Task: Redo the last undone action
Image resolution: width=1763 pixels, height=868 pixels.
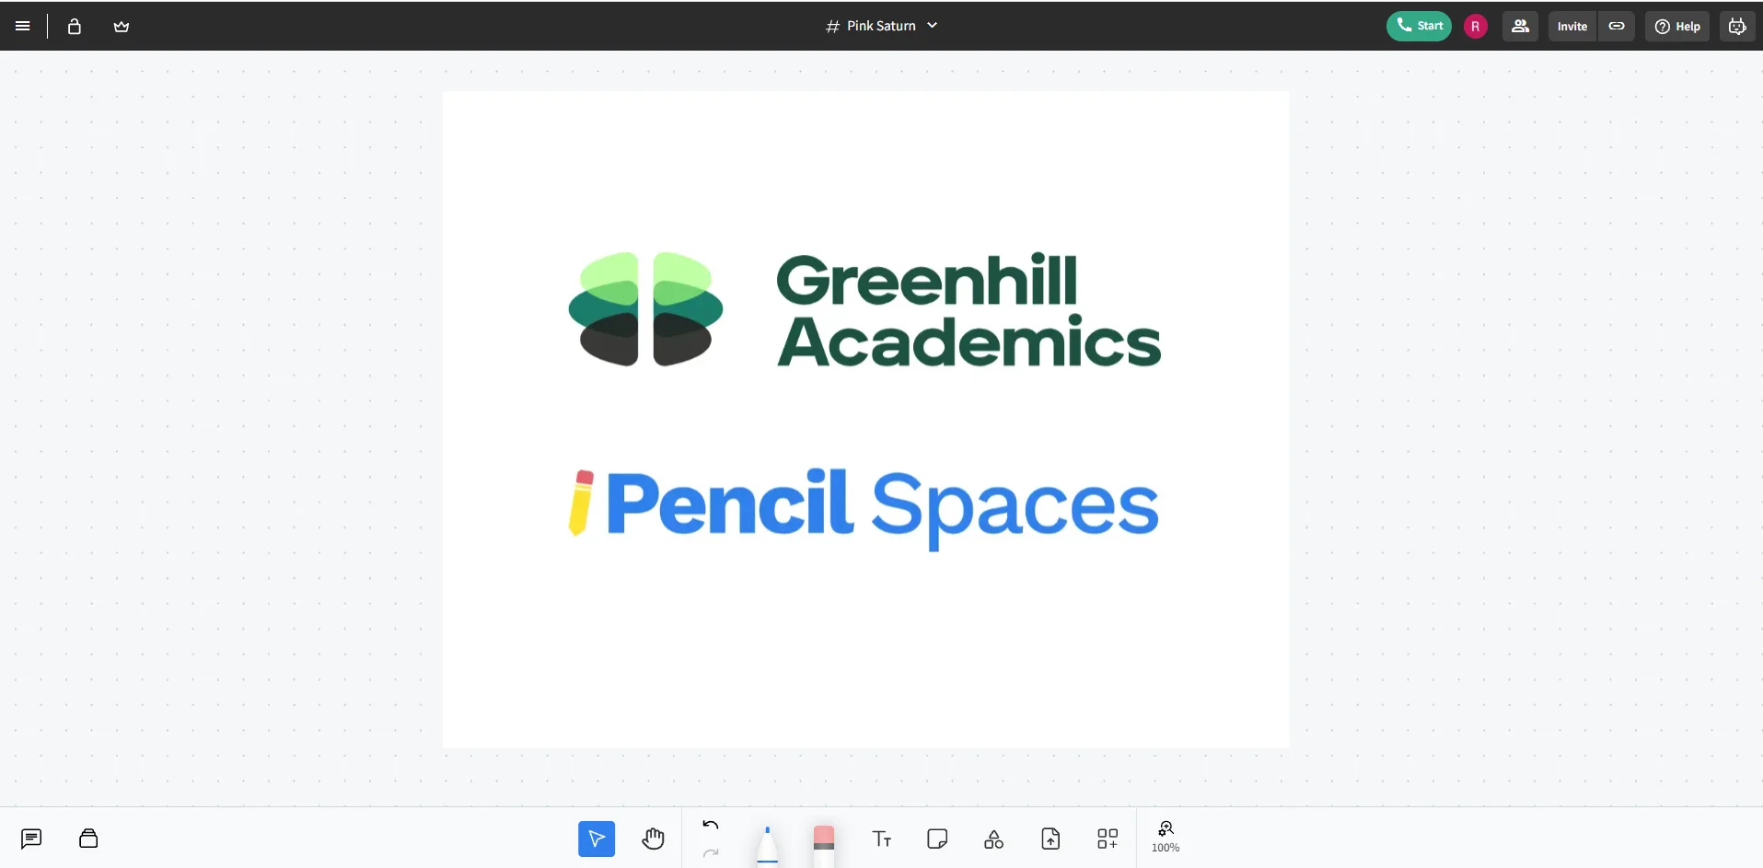Action: (x=711, y=853)
